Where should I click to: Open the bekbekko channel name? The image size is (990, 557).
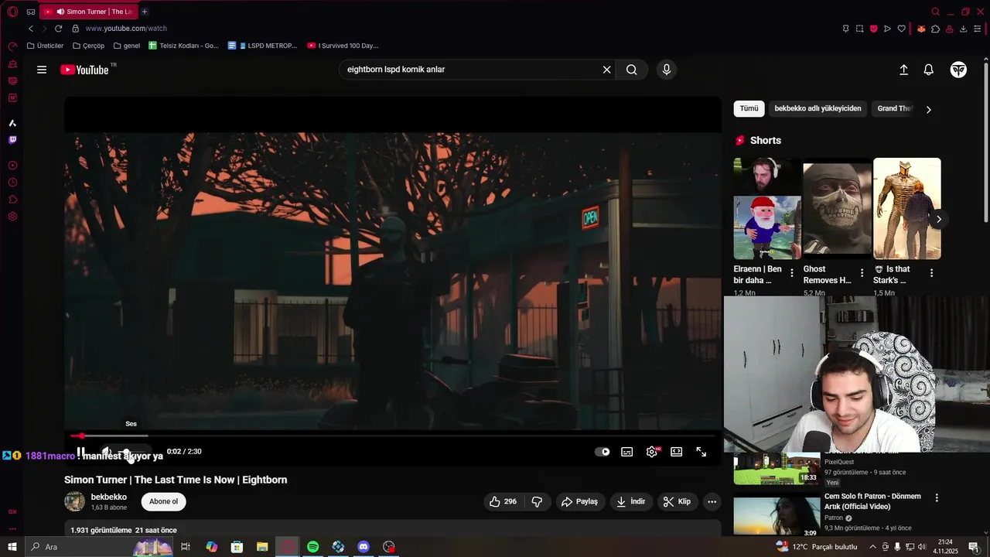pyautogui.click(x=109, y=497)
